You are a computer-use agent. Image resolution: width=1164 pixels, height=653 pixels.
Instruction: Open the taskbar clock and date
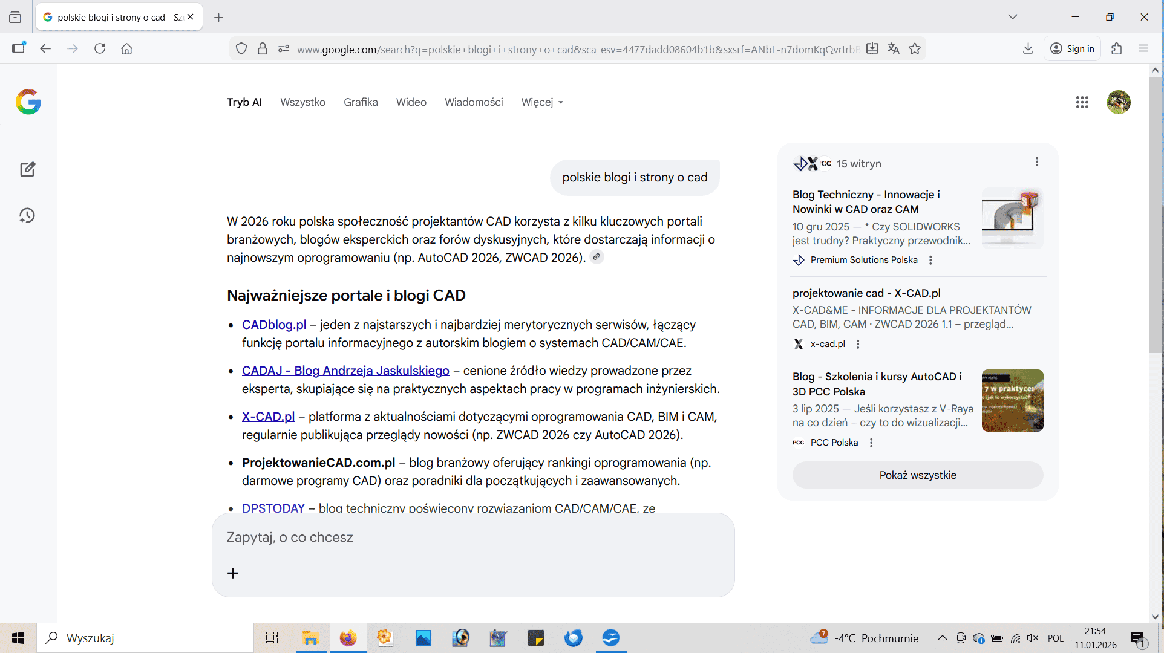coord(1096,638)
